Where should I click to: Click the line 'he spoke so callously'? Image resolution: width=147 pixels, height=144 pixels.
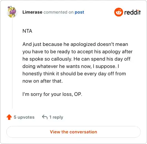[76, 59]
